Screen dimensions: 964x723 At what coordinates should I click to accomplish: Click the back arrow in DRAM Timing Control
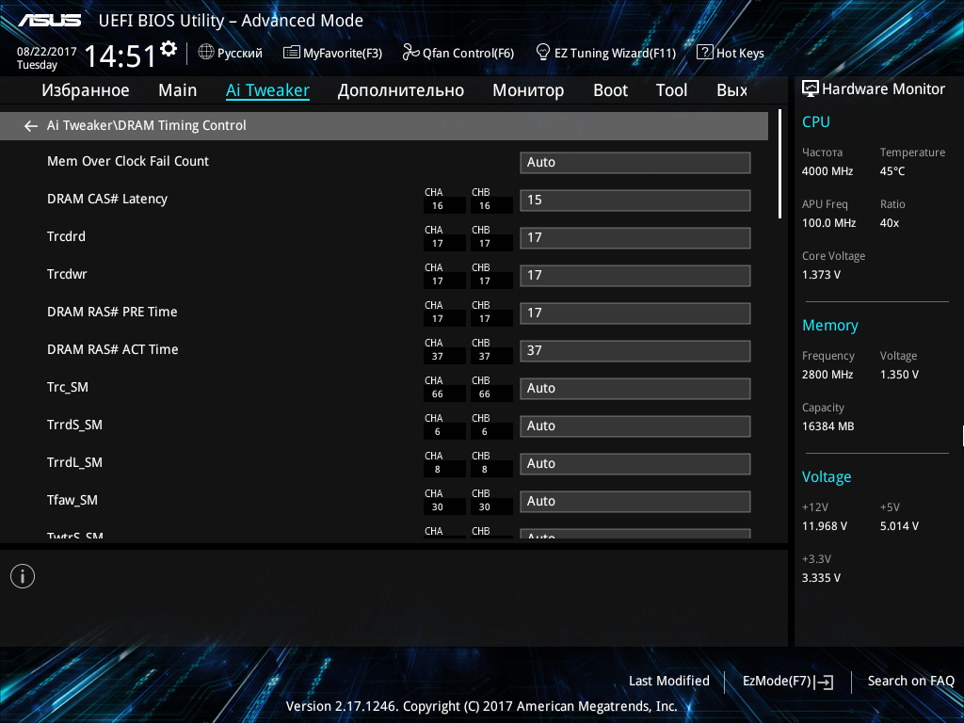coord(31,126)
